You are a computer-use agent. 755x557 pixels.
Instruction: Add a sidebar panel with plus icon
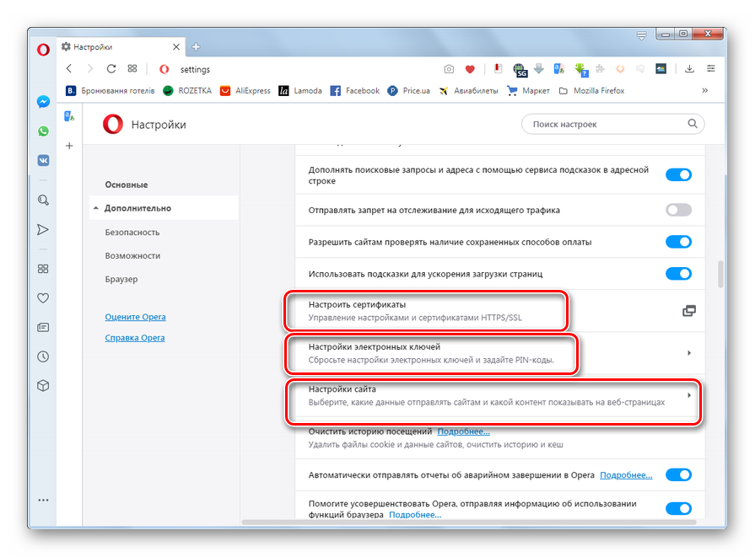pyautogui.click(x=69, y=146)
